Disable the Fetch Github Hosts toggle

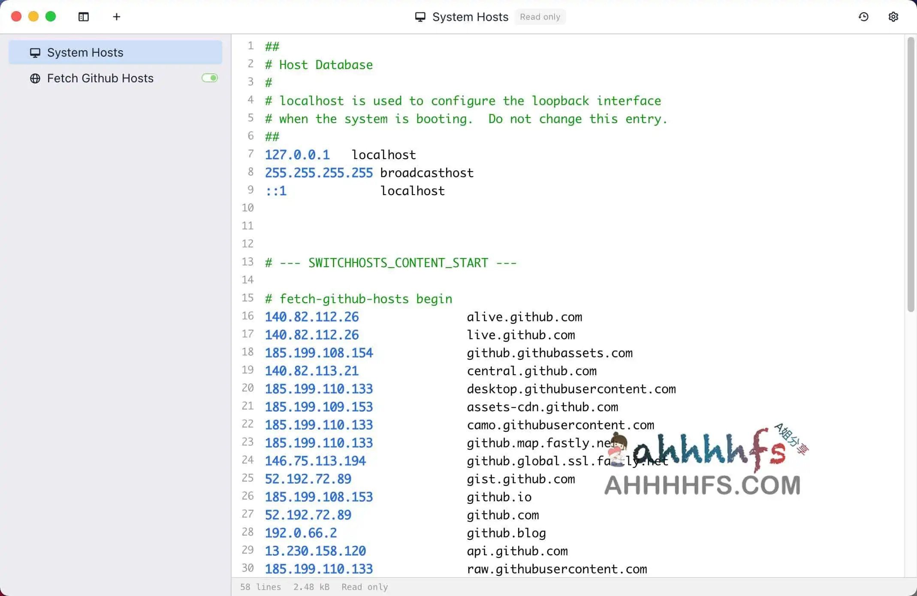[210, 78]
